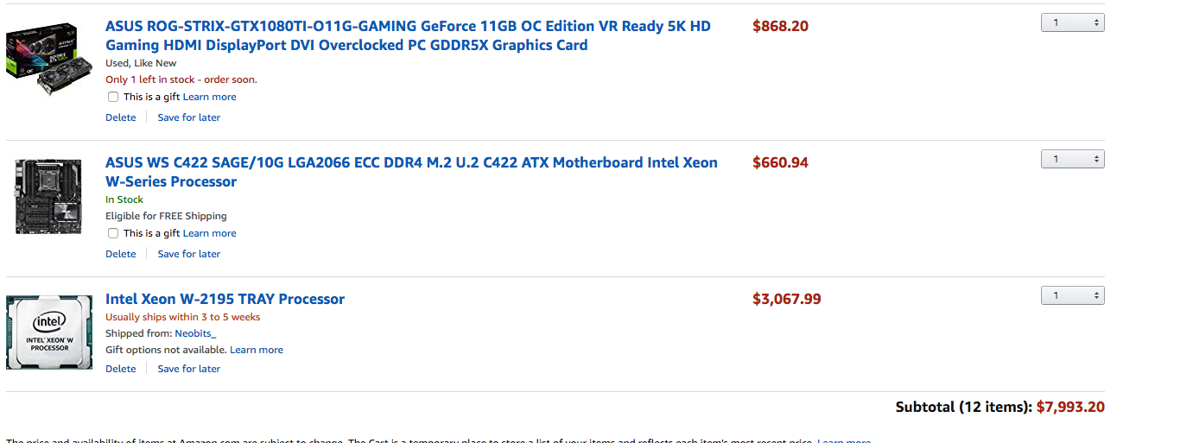This screenshot has height=443, width=1193.
Task: Save the graphics card for later
Action: [x=189, y=117]
